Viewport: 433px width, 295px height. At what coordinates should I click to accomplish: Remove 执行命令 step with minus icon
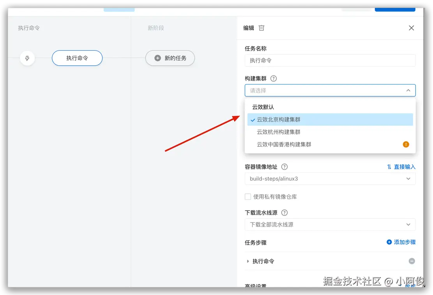pyautogui.click(x=412, y=261)
